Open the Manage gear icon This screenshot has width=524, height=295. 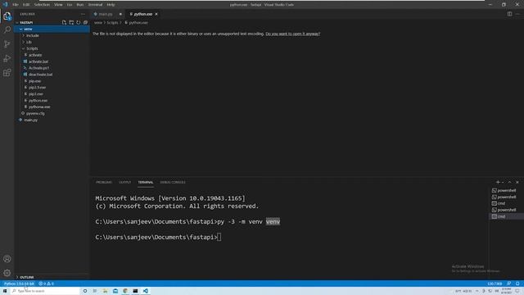pos(7,273)
